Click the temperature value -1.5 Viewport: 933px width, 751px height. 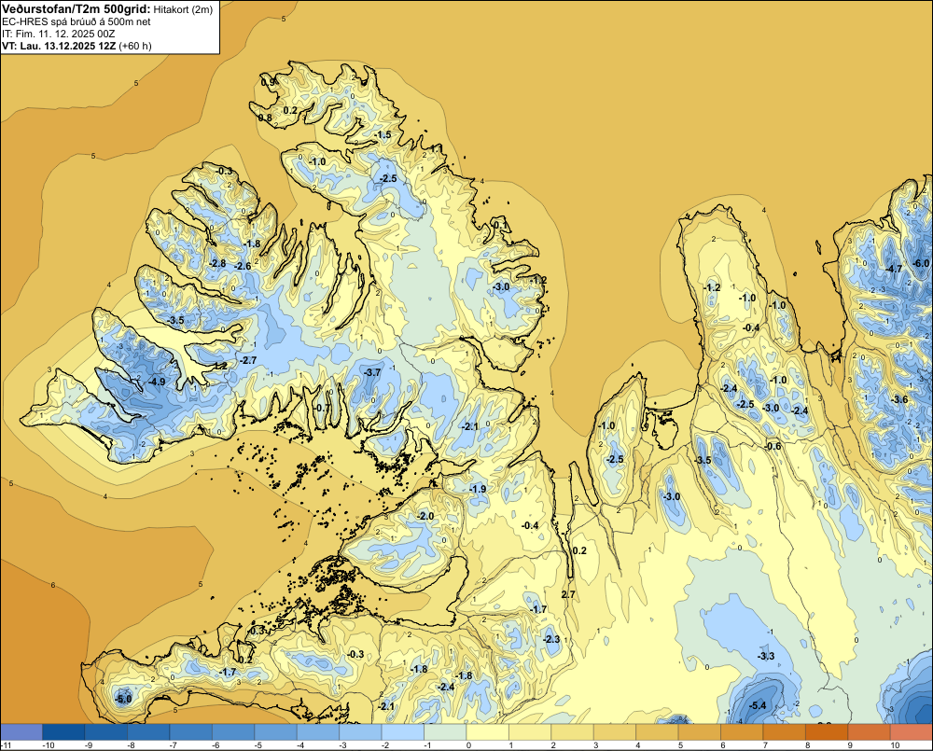[x=383, y=135]
